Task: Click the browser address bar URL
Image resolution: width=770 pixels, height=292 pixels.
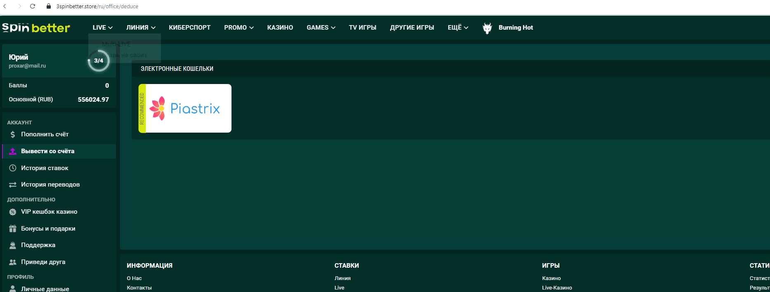Action: [97, 6]
